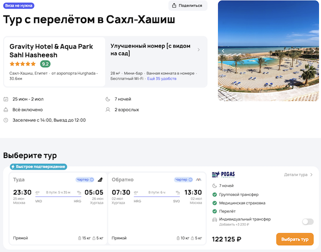Screen dimensions: 321x252
Task: Click return airline logo icon
Action: point(198,179)
